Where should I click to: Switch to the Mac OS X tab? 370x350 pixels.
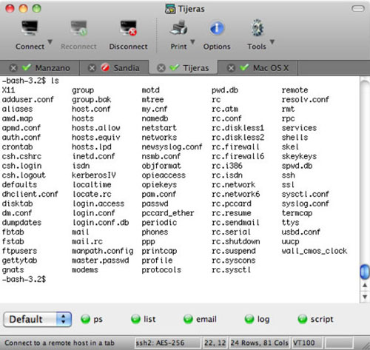tap(258, 68)
